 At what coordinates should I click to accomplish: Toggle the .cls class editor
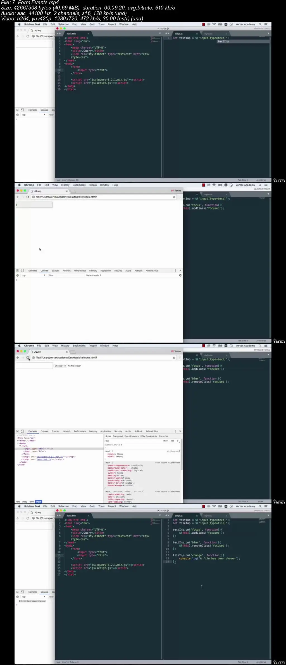pyautogui.click(x=172, y=441)
